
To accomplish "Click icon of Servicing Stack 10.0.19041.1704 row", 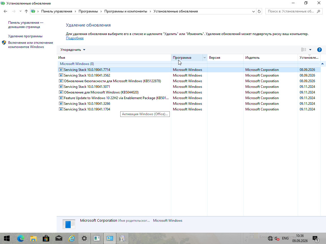I will [x=61, y=109].
